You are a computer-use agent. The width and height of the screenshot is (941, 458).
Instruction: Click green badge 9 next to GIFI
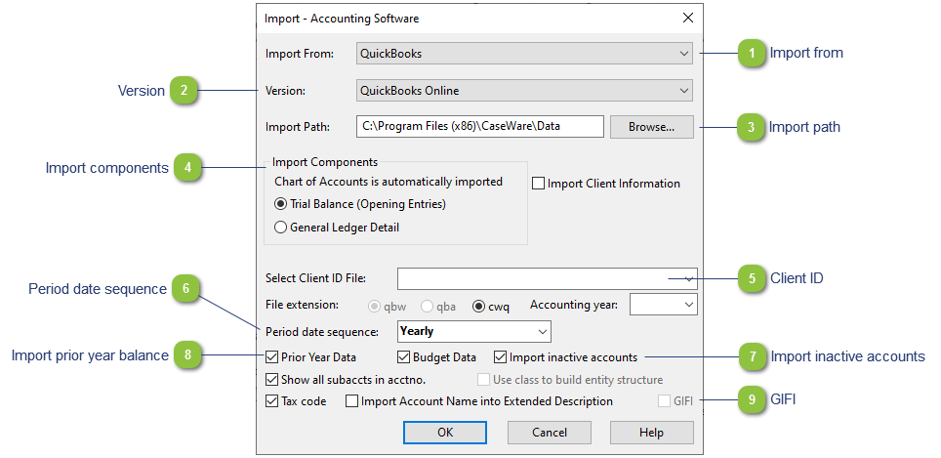(x=752, y=399)
